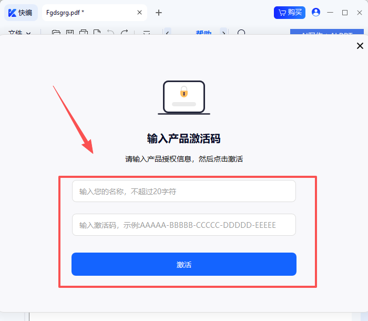368x321 pixels.
Task: Close the Fgdsgrg.pdf tab
Action: click(x=139, y=13)
